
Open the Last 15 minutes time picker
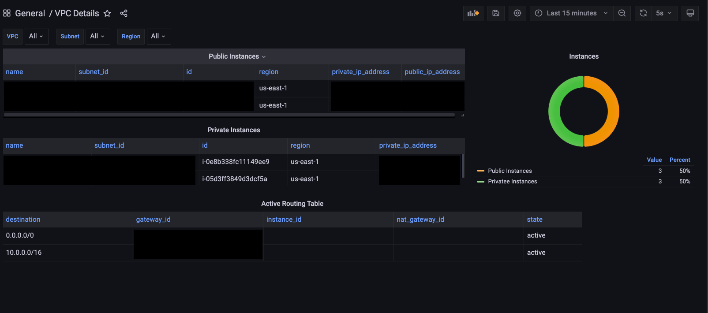click(572, 13)
